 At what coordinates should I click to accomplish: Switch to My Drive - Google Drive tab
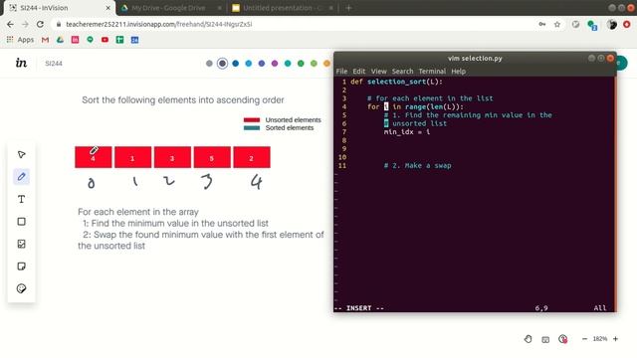[x=170, y=8]
